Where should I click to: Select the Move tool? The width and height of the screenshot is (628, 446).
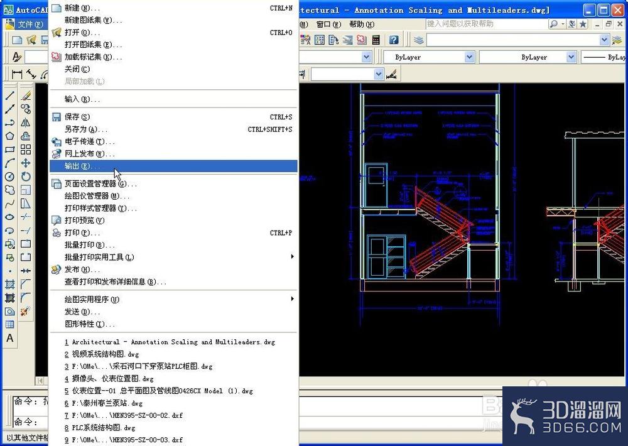click(x=26, y=163)
